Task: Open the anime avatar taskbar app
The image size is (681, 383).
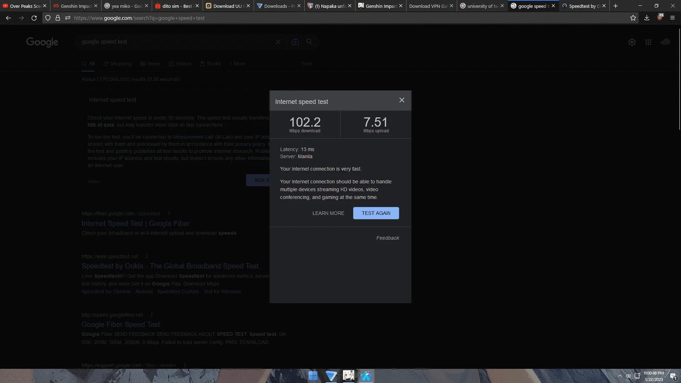Action: point(348,376)
